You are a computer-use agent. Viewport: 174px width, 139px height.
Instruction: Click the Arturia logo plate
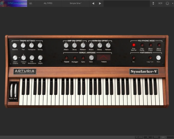point(25,71)
